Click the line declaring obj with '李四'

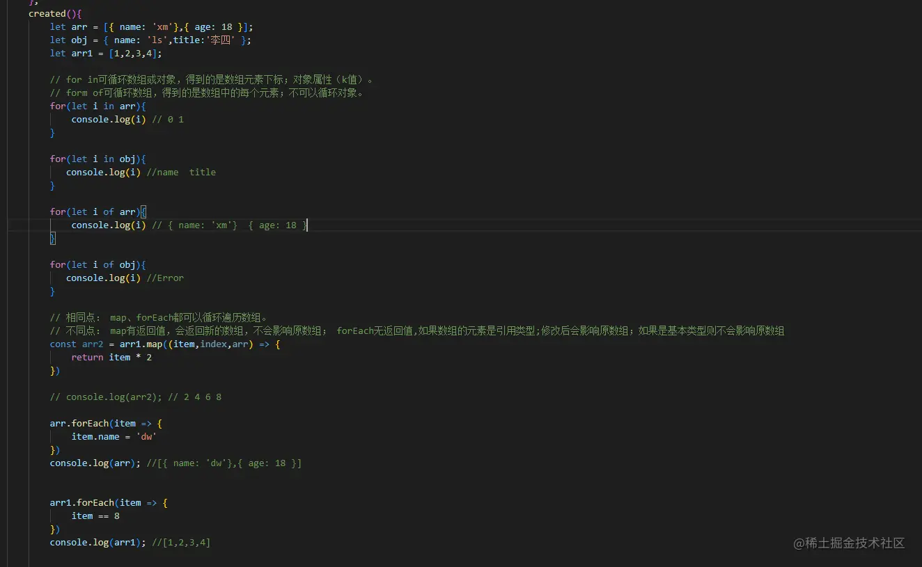(150, 40)
